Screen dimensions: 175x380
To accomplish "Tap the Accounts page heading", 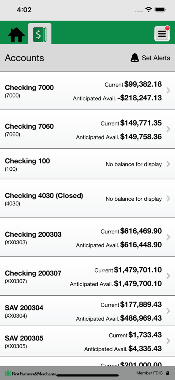I will pyautogui.click(x=24, y=58).
